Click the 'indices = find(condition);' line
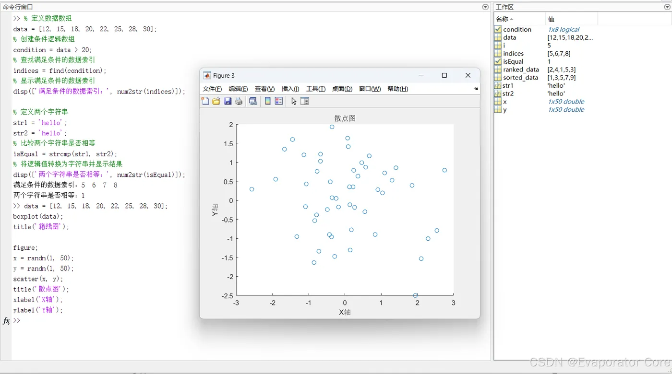672x374 pixels. [x=60, y=70]
